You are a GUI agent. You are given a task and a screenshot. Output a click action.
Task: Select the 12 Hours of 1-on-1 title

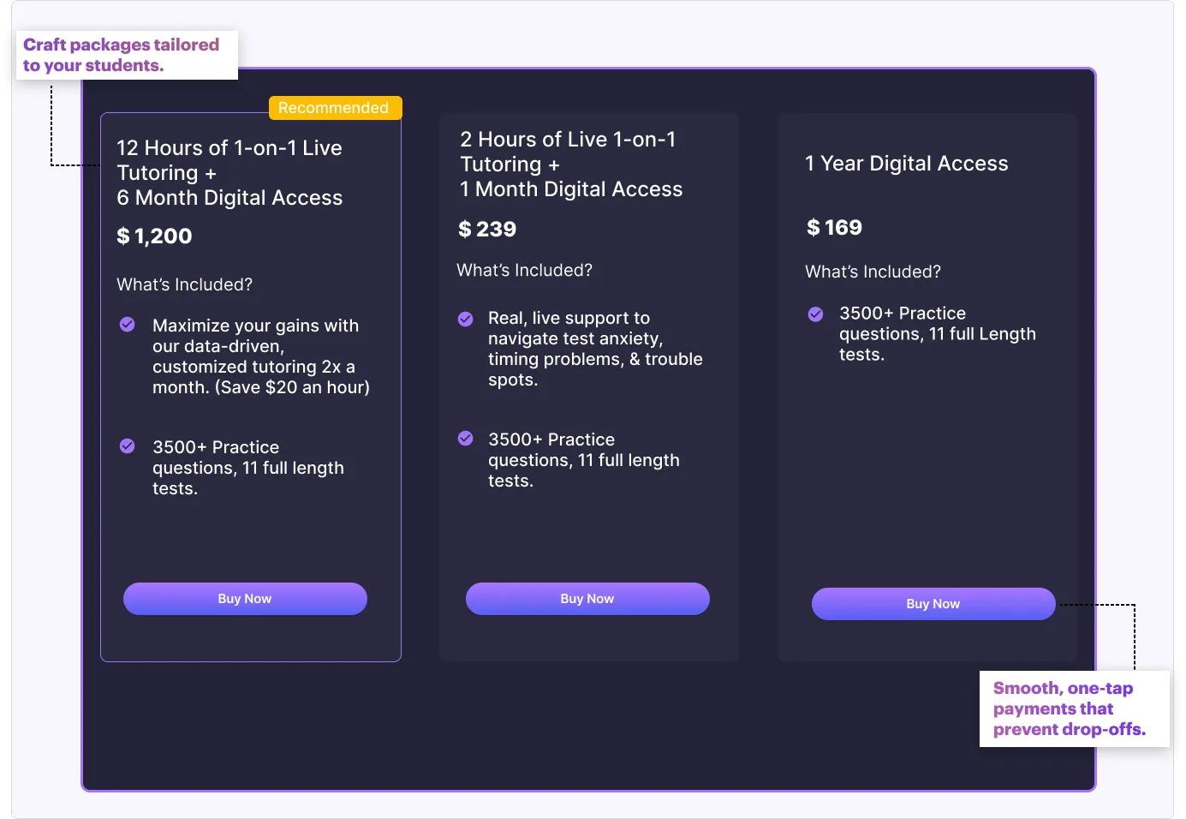(x=229, y=173)
